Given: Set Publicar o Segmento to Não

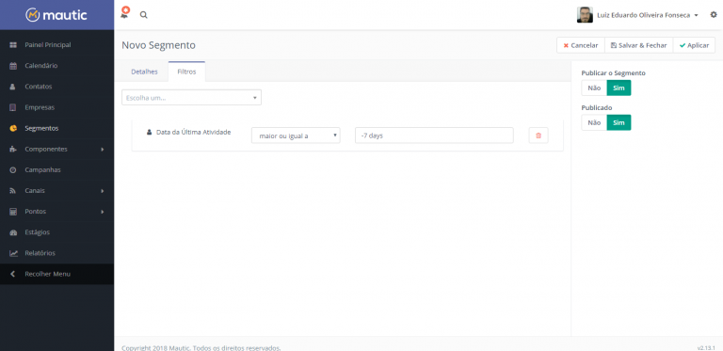Looking at the screenshot, I should tap(594, 88).
